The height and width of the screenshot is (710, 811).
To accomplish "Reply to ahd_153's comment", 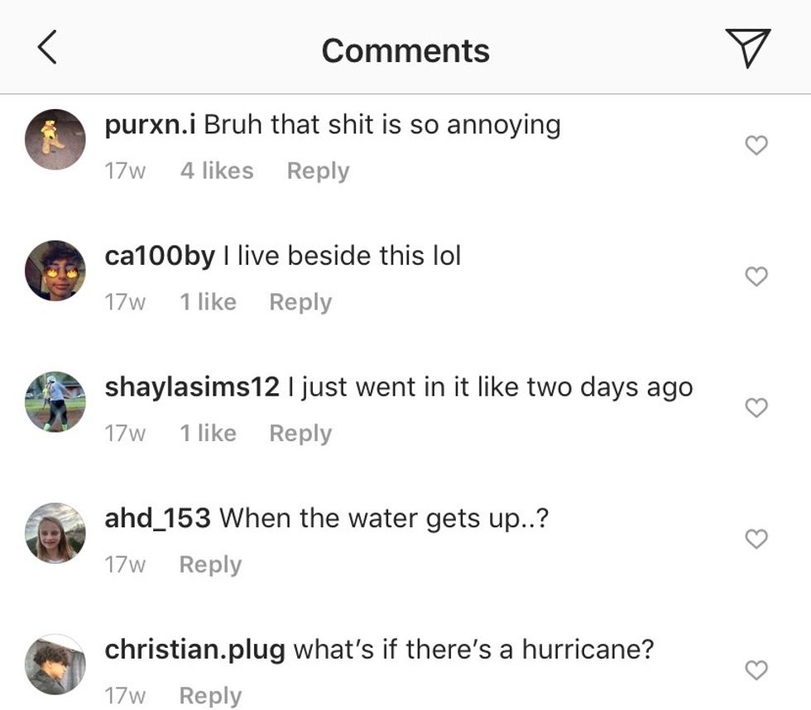I will (x=210, y=564).
